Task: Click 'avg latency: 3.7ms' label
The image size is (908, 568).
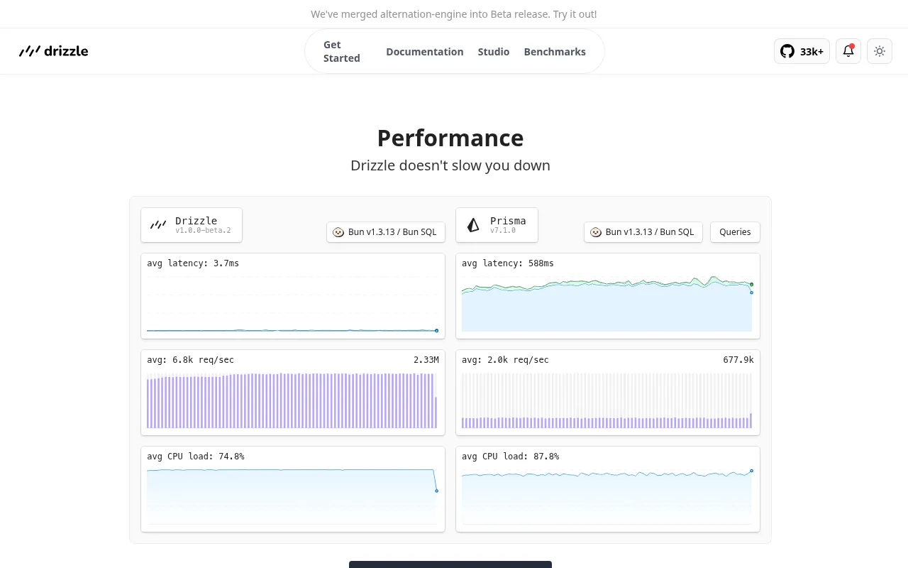Action: (193, 263)
